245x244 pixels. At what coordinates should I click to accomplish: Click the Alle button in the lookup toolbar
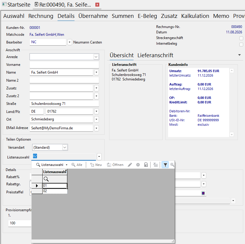point(77,165)
